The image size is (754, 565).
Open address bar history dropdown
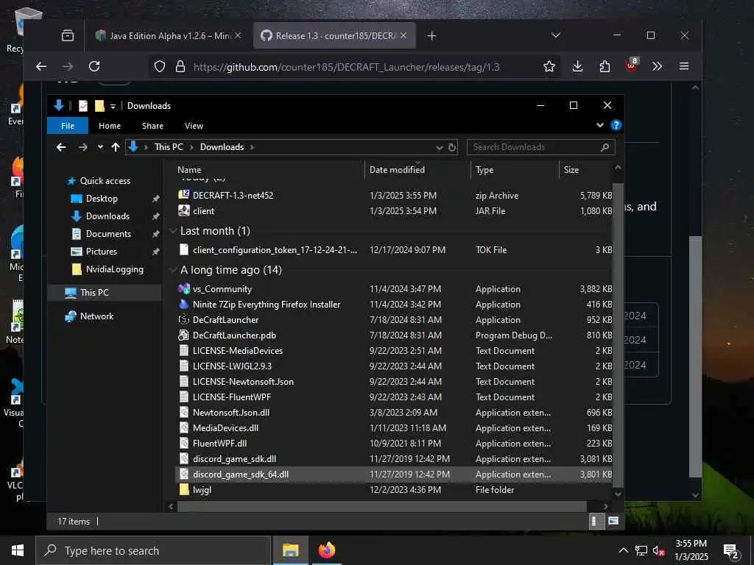pos(439,147)
